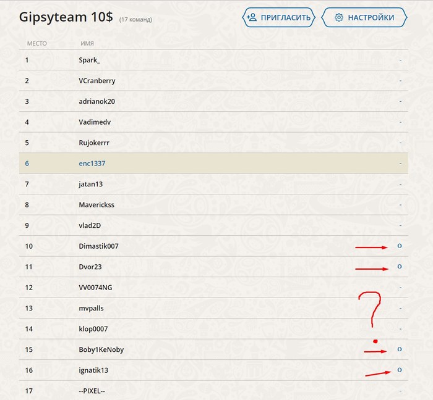Click the ИМЯ column header
This screenshot has width=433, height=400.
click(87, 43)
